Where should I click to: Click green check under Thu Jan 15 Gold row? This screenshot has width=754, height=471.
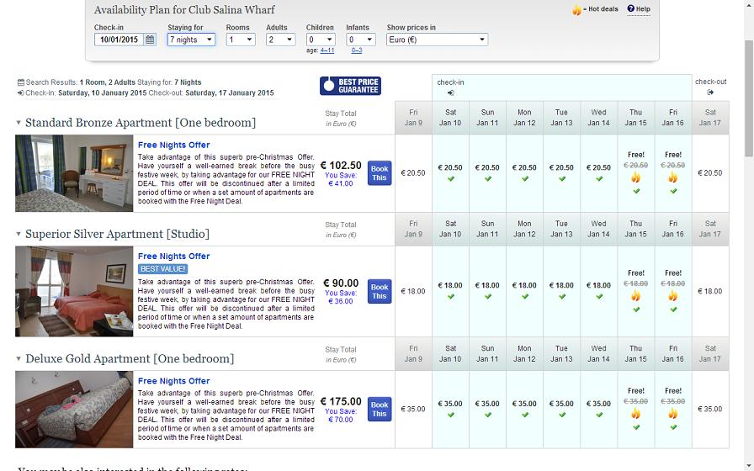click(x=635, y=426)
